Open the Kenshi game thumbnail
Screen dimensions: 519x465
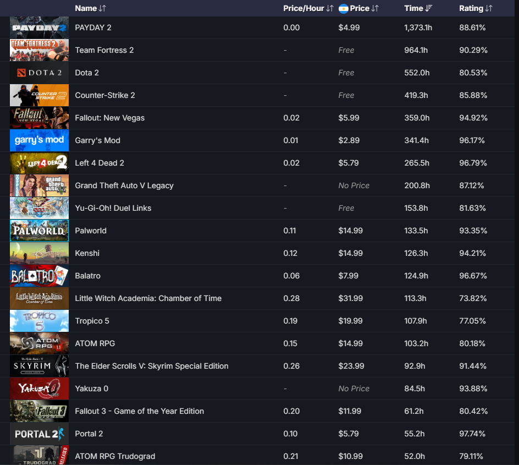click(x=40, y=253)
